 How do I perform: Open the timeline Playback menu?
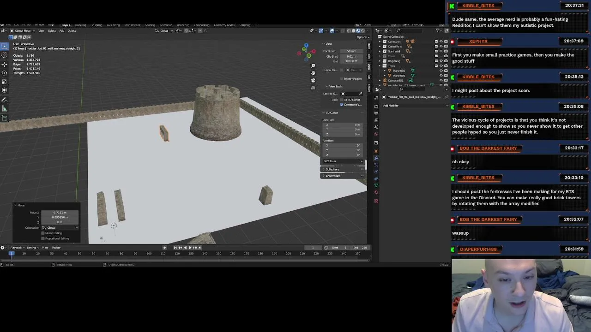tap(17, 248)
